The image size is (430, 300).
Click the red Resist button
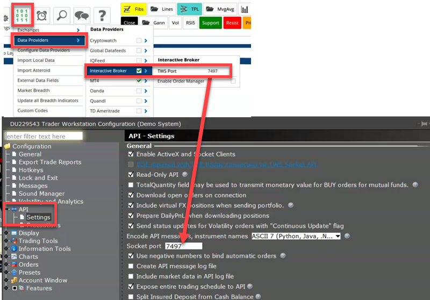point(232,23)
